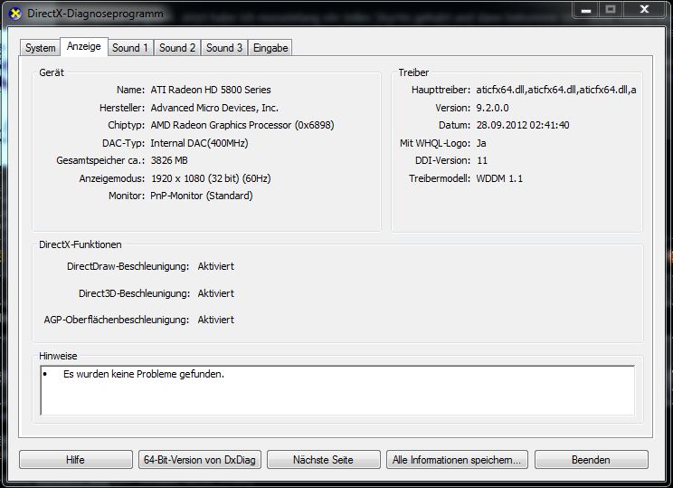The width and height of the screenshot is (673, 488).
Task: Click the 'Anzeigemodus:' label
Action: (112, 178)
